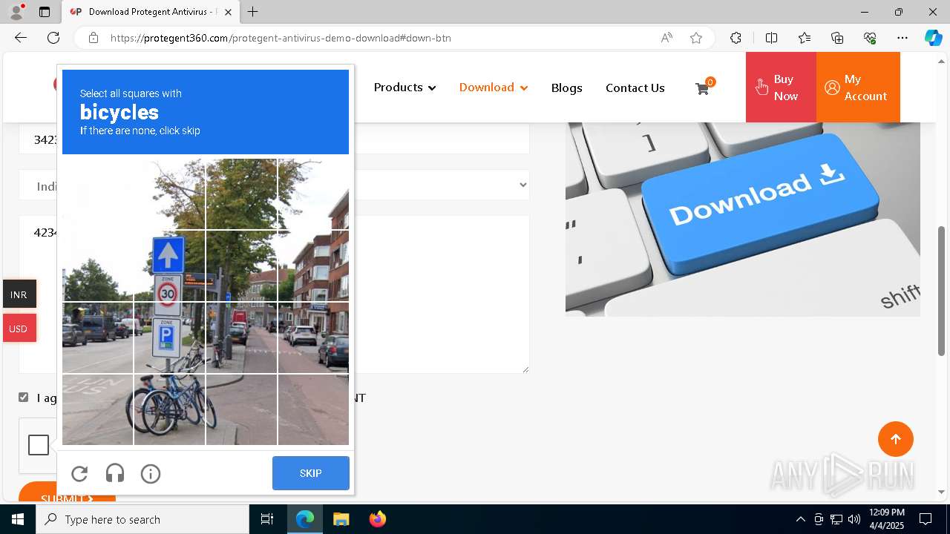The height and width of the screenshot is (534, 950).
Task: Click the scroll-to-top orange arrow button
Action: pos(896,439)
